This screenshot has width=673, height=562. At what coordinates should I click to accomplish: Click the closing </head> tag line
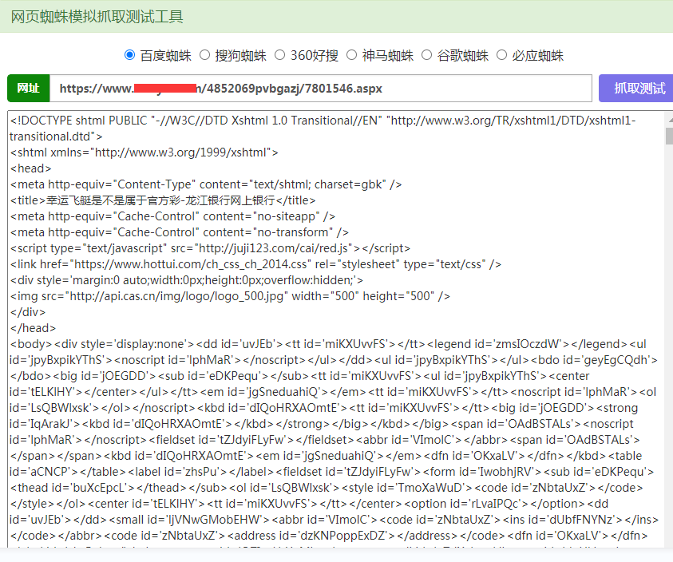point(33,328)
